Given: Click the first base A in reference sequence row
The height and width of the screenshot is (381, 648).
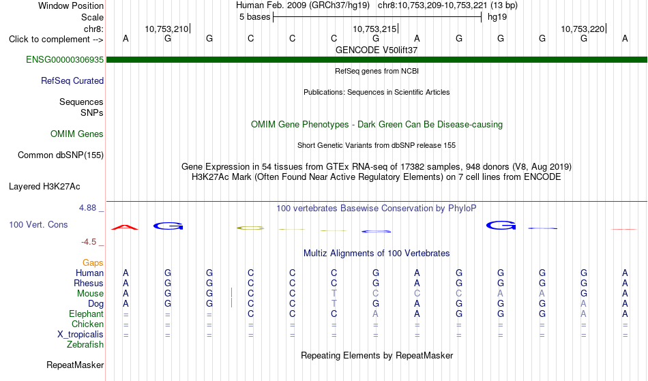Looking at the screenshot, I should pyautogui.click(x=126, y=39).
